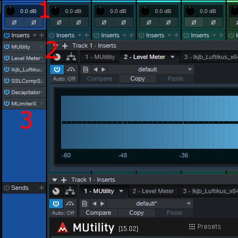238x238 pixels.
Task: Open preset file menu in Level Meter window
Action: (x=85, y=69)
